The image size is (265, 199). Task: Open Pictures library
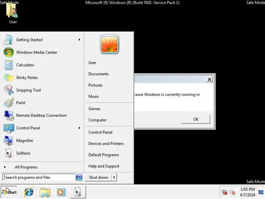[x=95, y=85]
